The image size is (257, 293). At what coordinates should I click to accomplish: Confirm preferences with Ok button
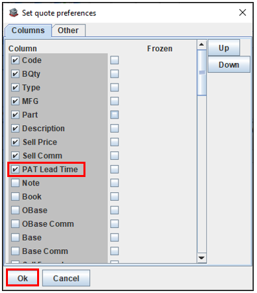coord(23,278)
